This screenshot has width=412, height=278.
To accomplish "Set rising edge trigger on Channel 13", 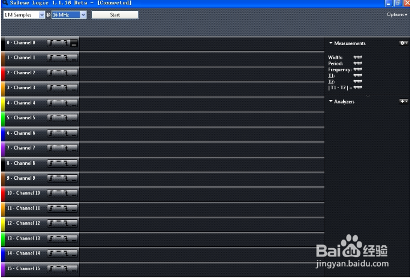I will 51,238.
